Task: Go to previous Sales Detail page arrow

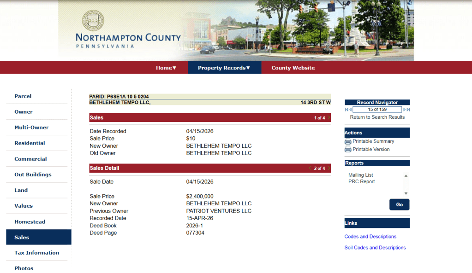Action: click(x=310, y=168)
